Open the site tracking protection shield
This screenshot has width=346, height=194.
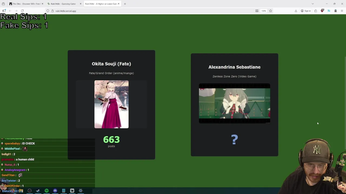[48, 11]
